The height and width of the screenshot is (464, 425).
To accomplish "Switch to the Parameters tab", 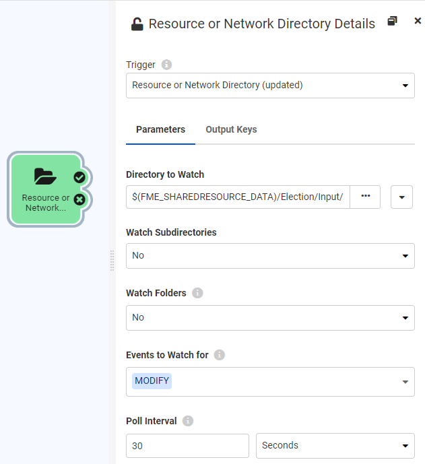I will pyautogui.click(x=160, y=129).
